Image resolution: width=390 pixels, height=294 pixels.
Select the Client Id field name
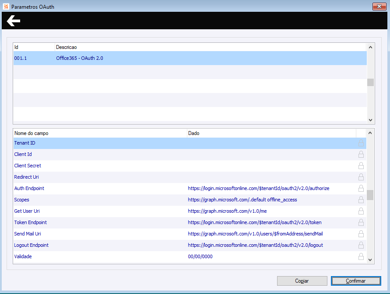click(x=23, y=154)
